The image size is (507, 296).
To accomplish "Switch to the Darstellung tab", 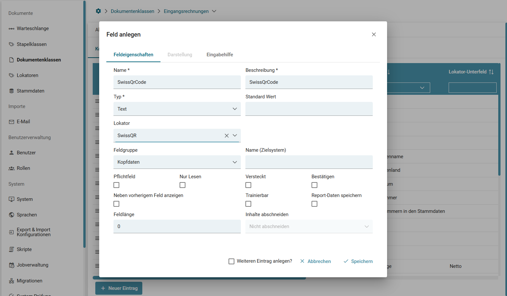I will [x=180, y=55].
